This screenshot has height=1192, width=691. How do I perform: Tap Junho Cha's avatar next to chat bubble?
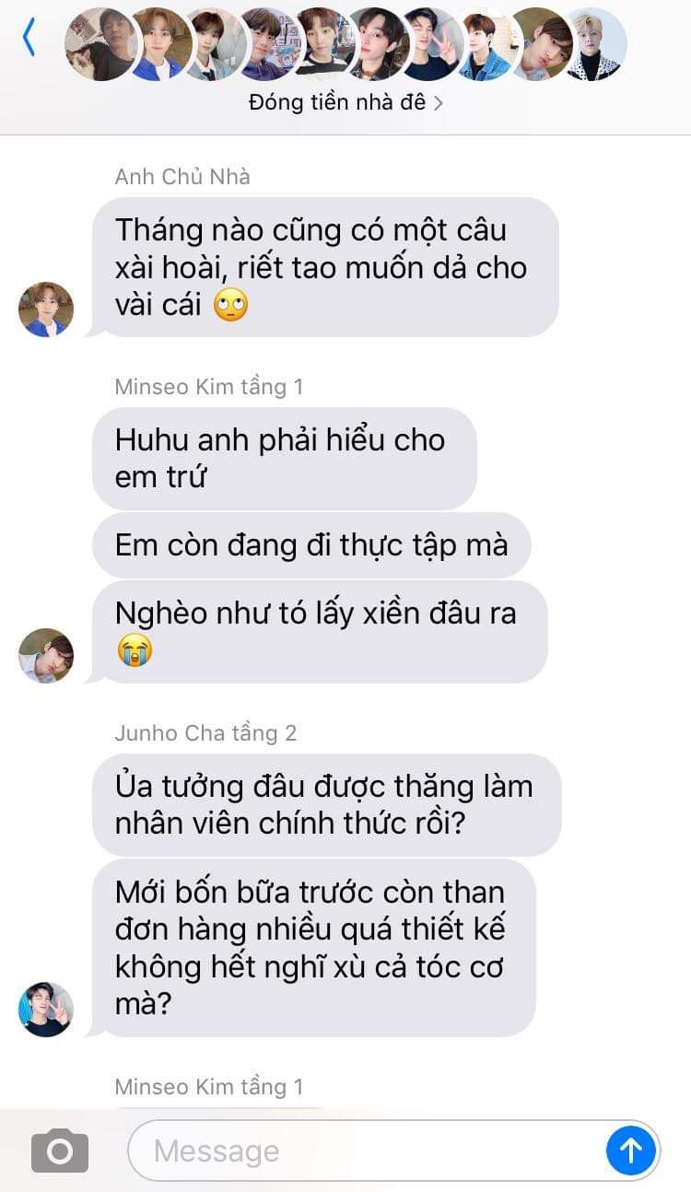point(46,1010)
